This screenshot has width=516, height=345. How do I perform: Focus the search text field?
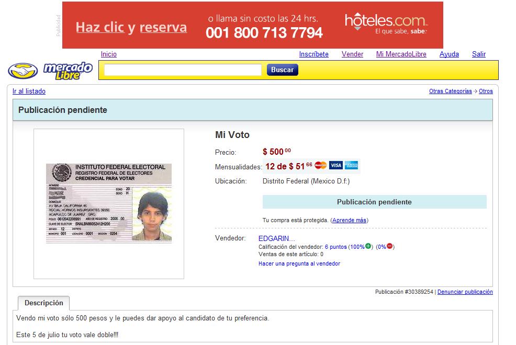pos(183,70)
